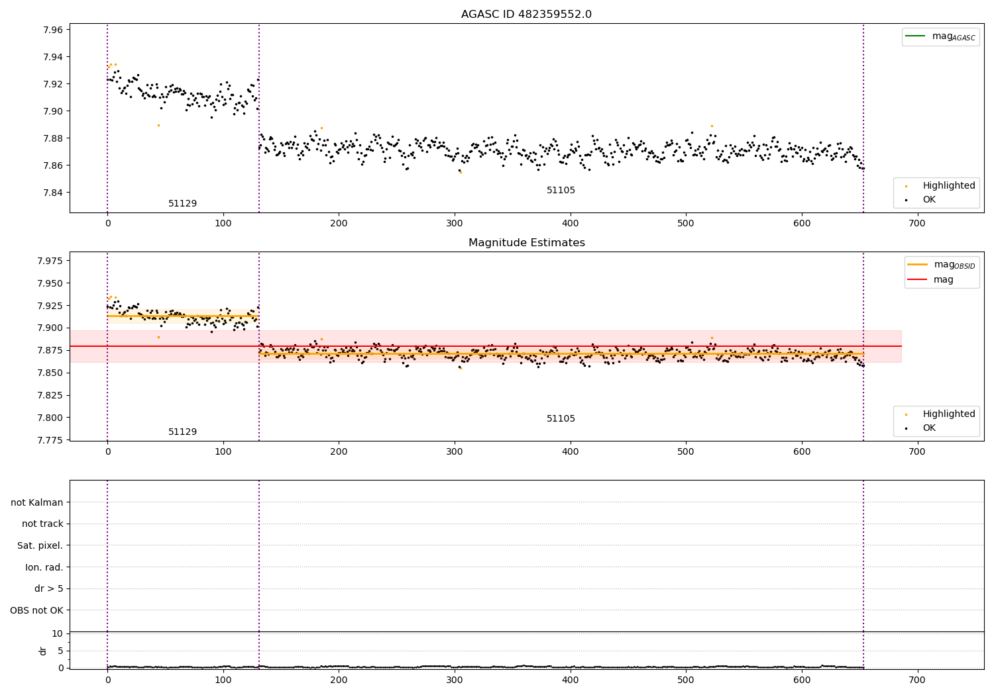Click obsid label 51129 in the AGASC ID plot

pos(182,204)
